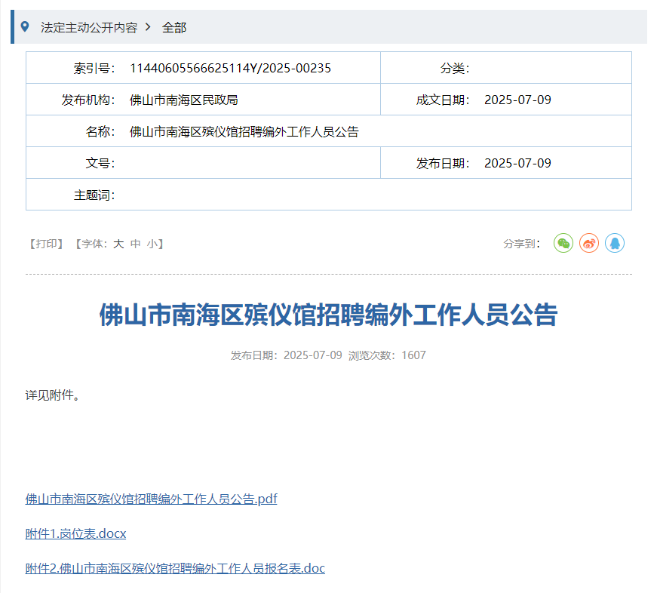657x593 pixels.
Task: Download 佛山市南海区殡仪馆招聘编外工作人员公告.pdf
Action: [x=152, y=499]
